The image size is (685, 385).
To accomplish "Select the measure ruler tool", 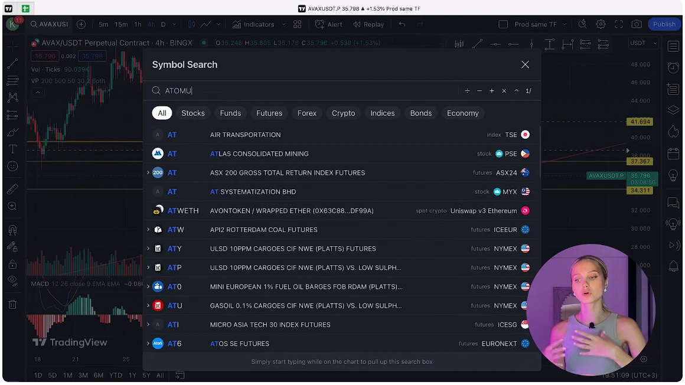I will click(x=12, y=189).
